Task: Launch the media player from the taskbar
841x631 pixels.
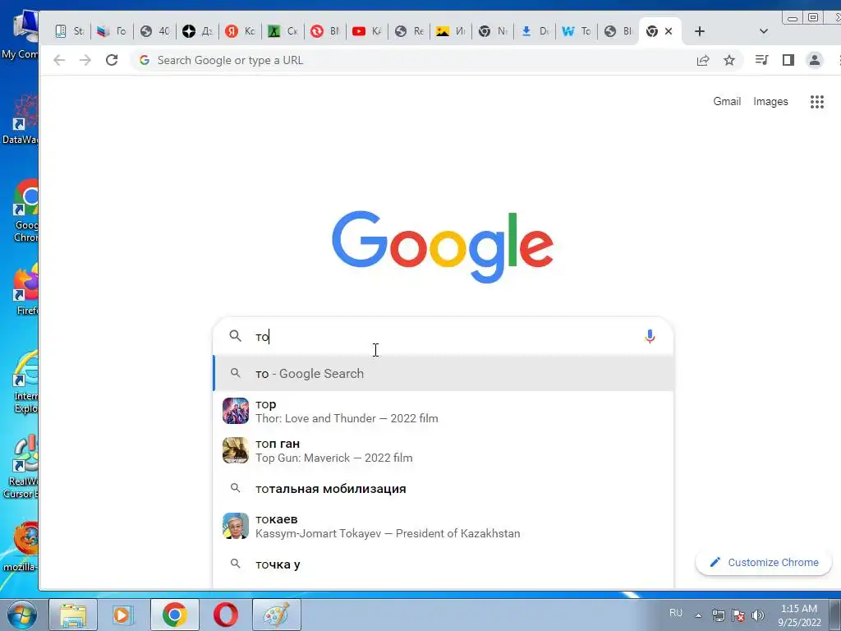Action: pos(123,615)
